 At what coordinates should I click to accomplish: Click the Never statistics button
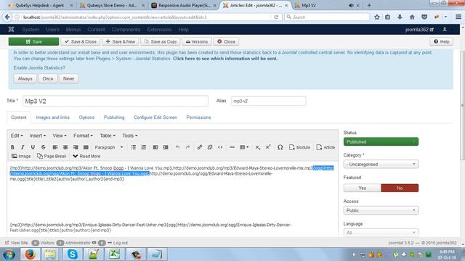[x=69, y=79]
